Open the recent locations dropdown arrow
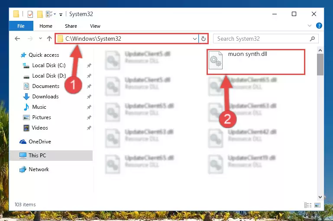This screenshot has width=333, height=221. coord(40,39)
